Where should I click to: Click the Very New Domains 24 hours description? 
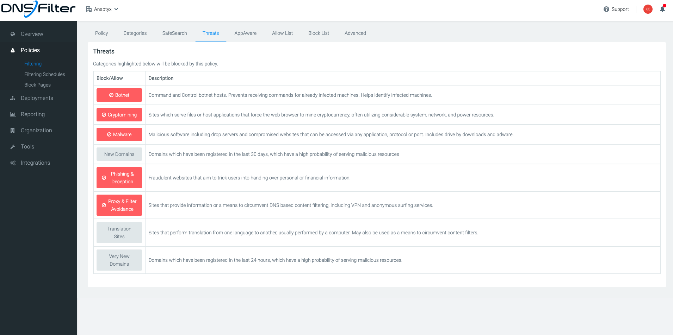click(x=275, y=260)
